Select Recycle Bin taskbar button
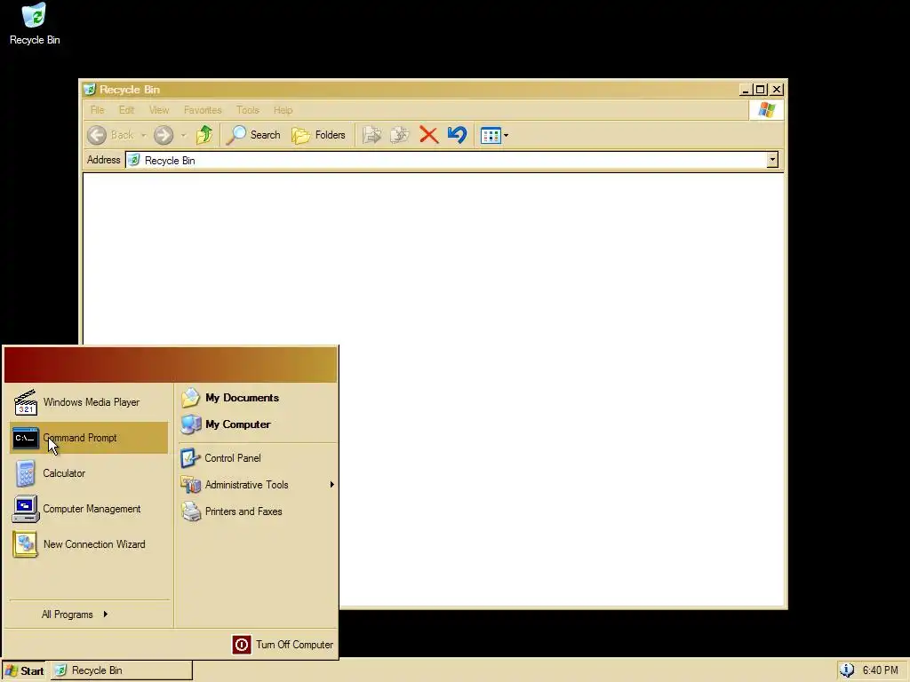Screen dimensions: 910x682 click(x=121, y=670)
